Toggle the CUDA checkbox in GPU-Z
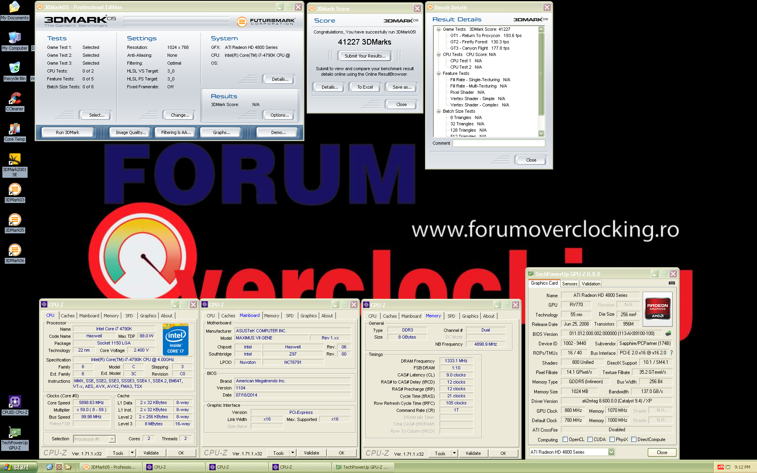This screenshot has height=473, width=757. tap(590, 439)
